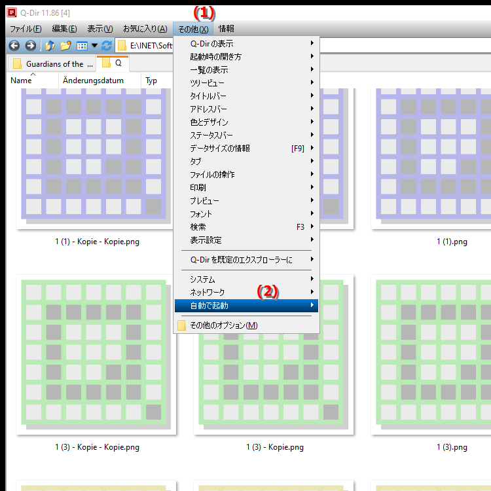
Task: Select 自動で起動 menu entry
Action: click(x=246, y=306)
